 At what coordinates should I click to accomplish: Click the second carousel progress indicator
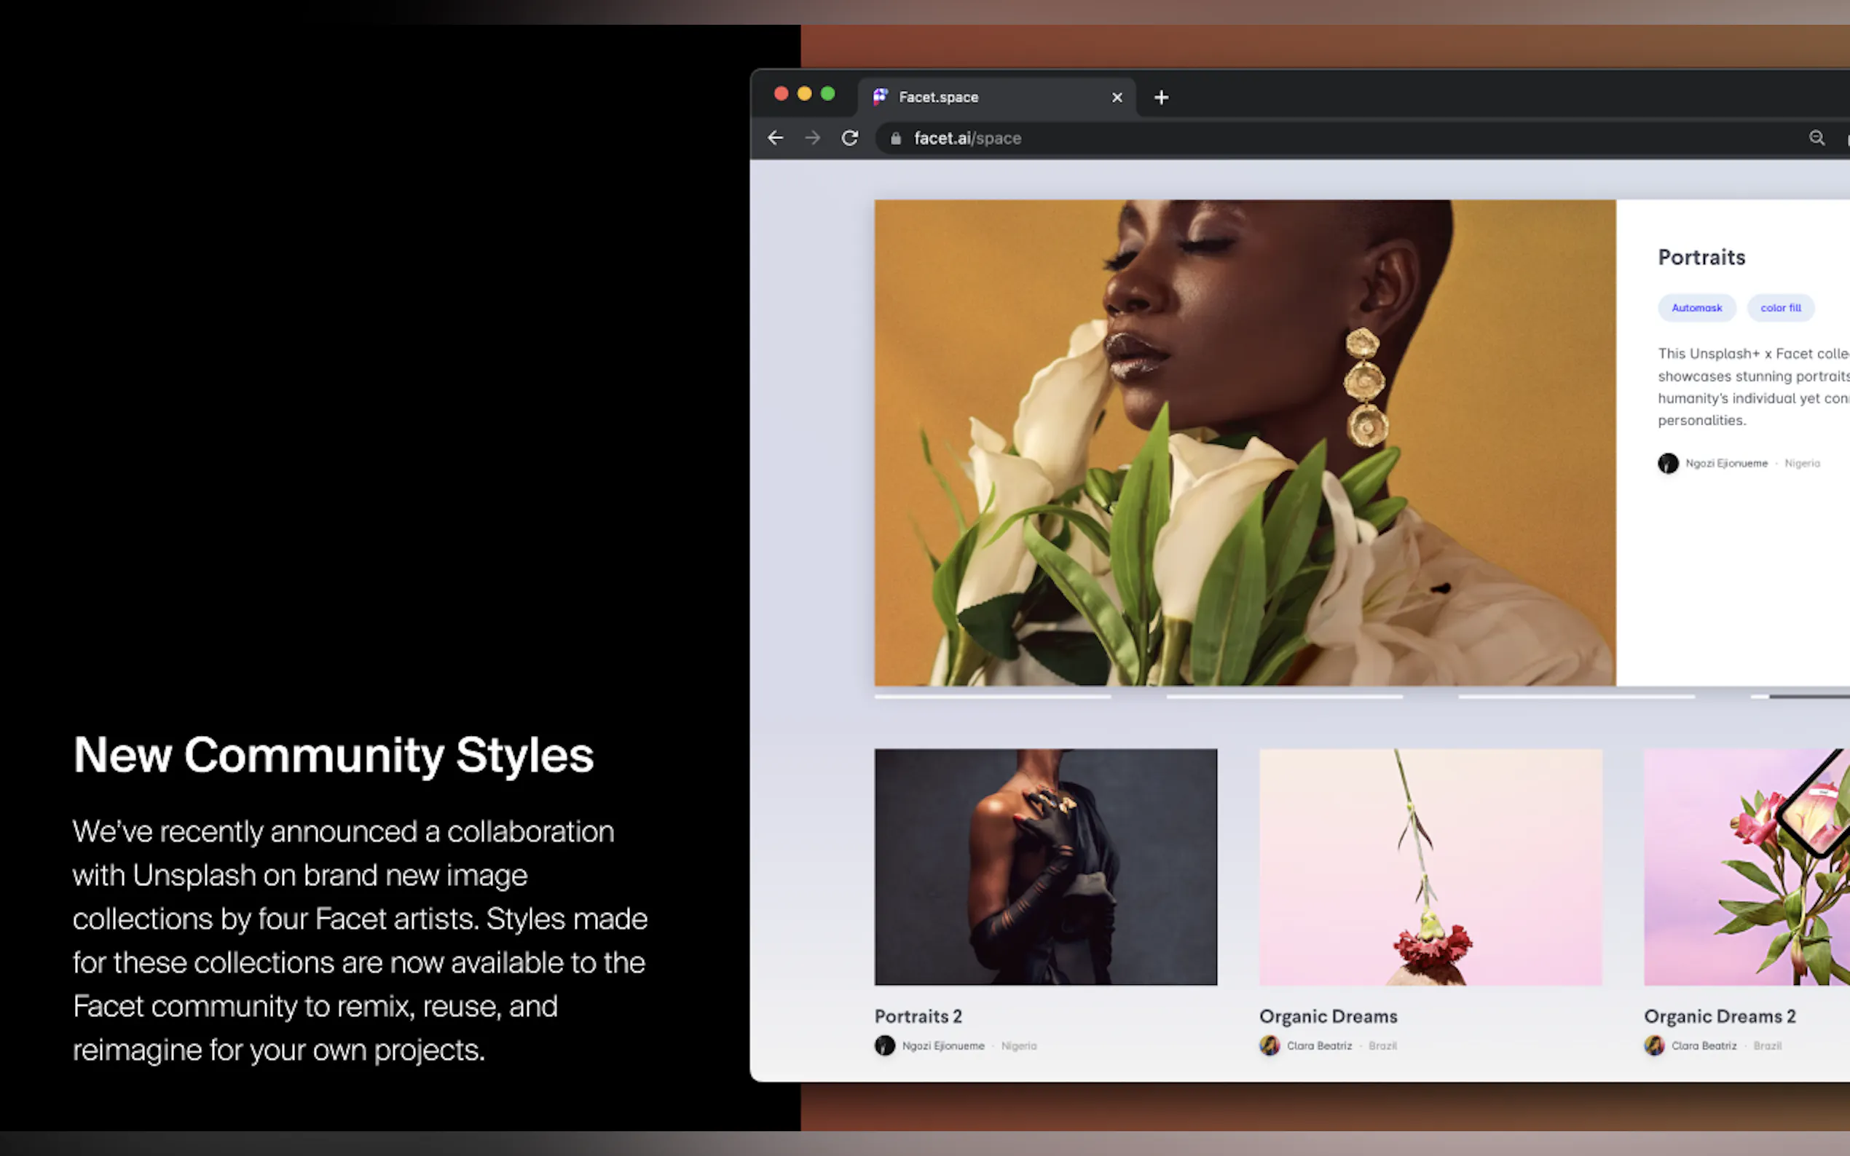[x=1285, y=697]
